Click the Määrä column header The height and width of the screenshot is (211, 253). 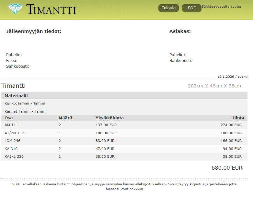click(65, 118)
